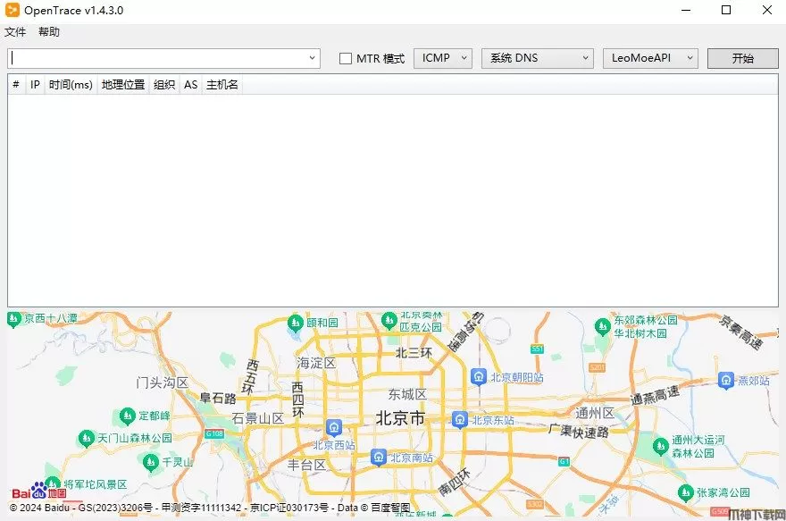Click the 定都峰 scenic spot icon
Screen dimensions: 786x521
128,416
